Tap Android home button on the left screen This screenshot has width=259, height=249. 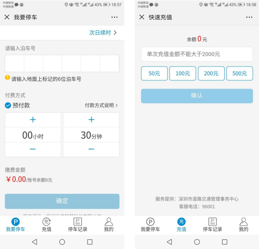coord(62,242)
